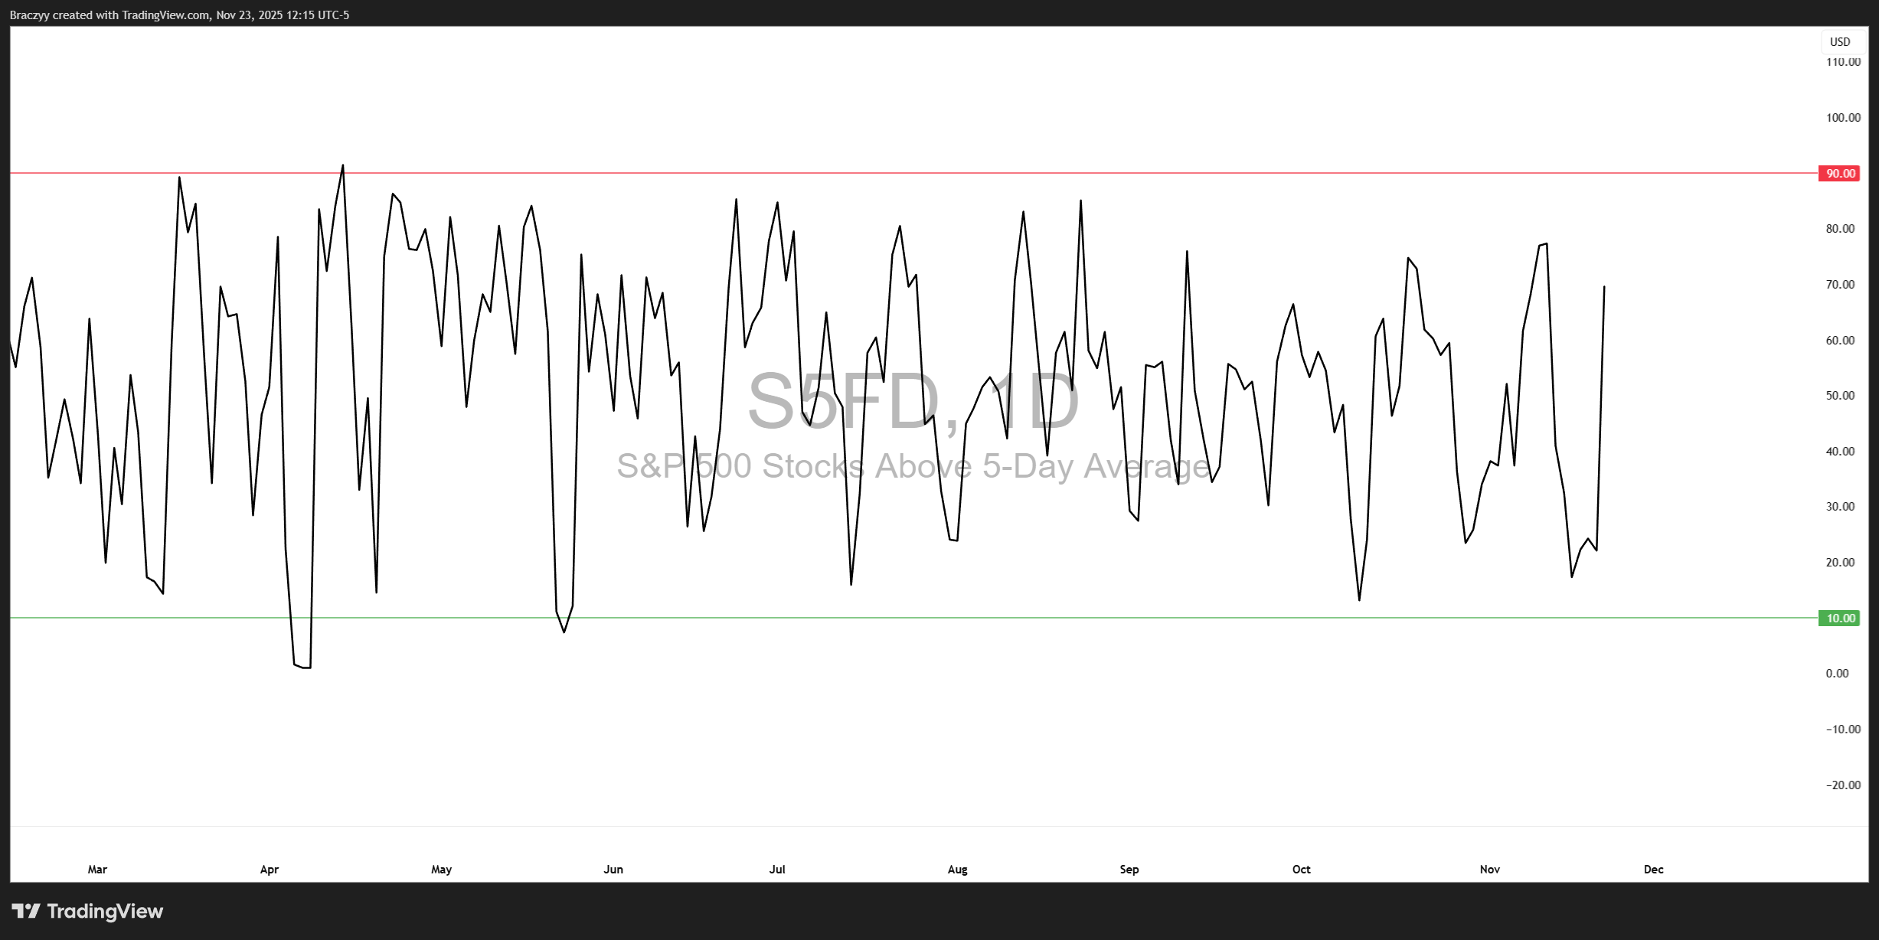Click the green 10.00 price label
This screenshot has height=940, width=1879.
click(x=1838, y=619)
